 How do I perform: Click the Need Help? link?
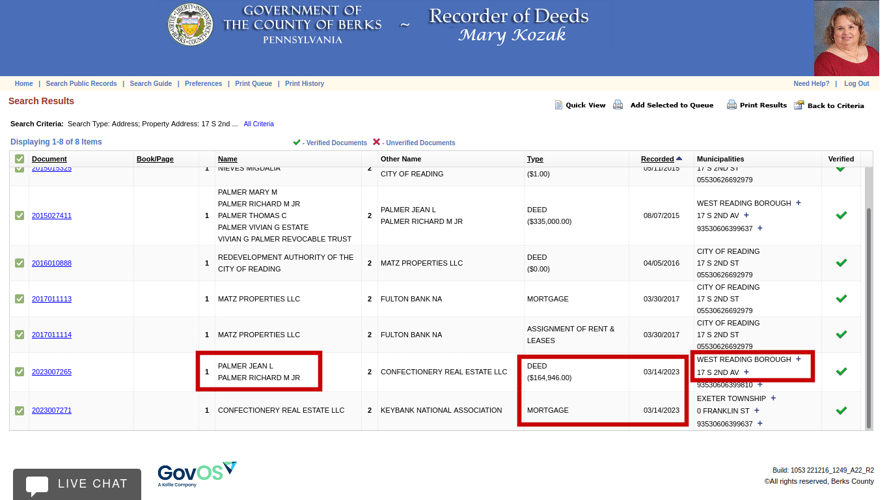812,83
